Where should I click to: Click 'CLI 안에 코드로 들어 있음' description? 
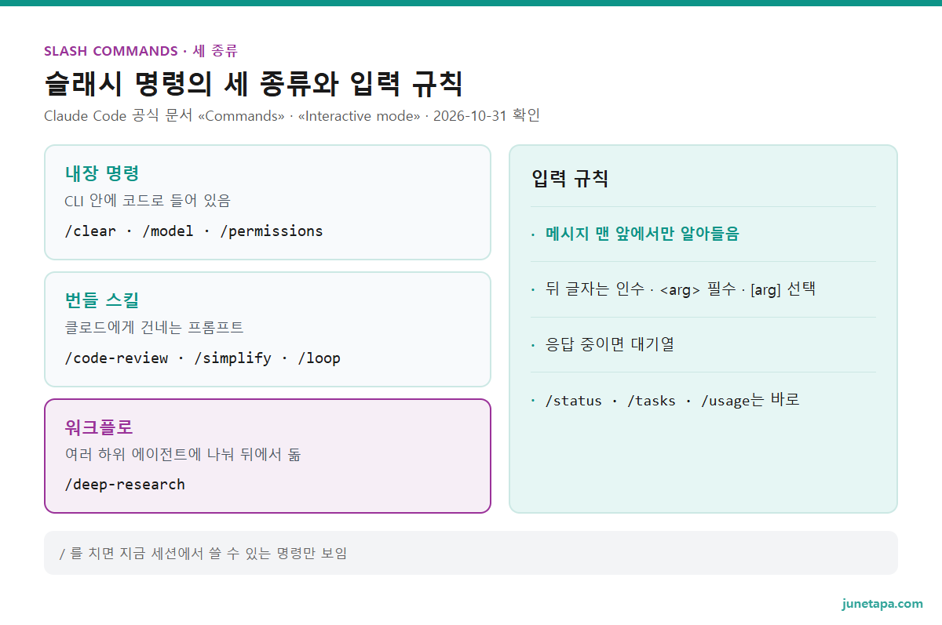[x=148, y=201]
